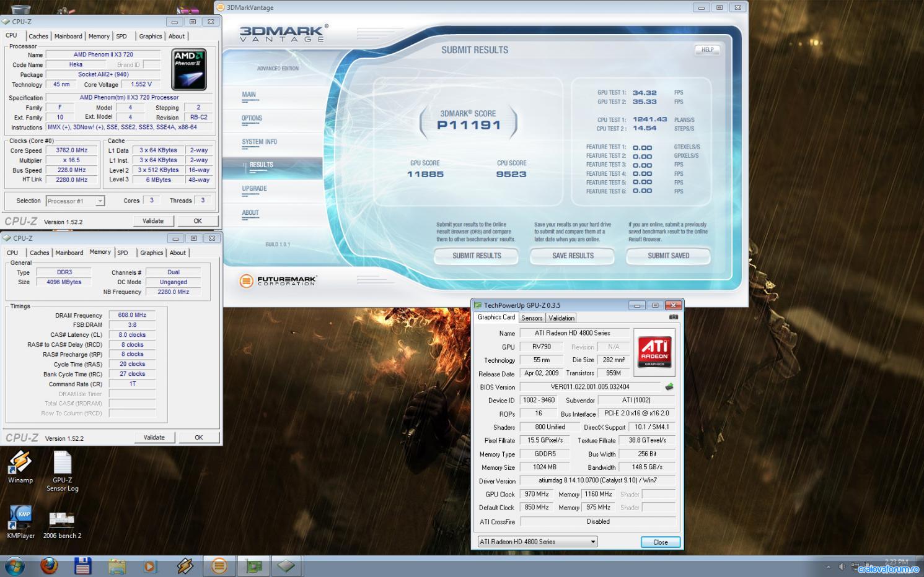Viewport: 924px width, 577px height.
Task: Switch to CPU-Z taskbar button
Action: (x=286, y=566)
